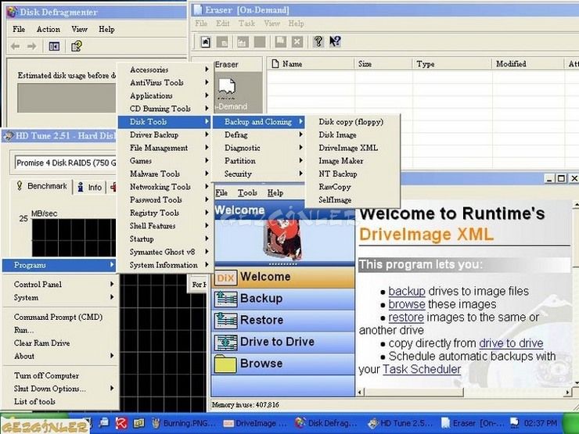Toggle console tree icon in Disk Defragmenter
This screenshot has width=579, height=434.
tap(54, 46)
